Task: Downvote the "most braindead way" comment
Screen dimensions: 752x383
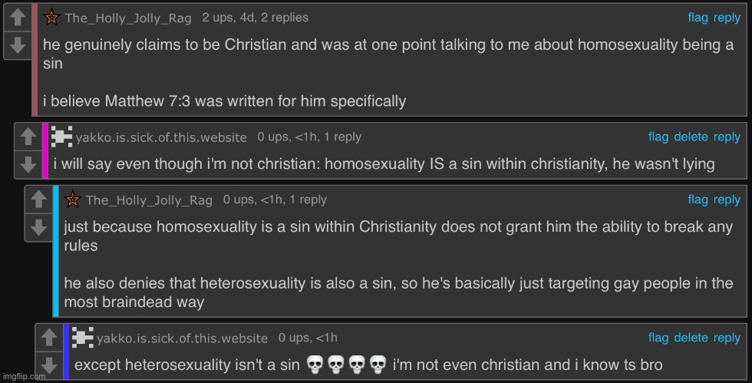Action: [x=38, y=227]
